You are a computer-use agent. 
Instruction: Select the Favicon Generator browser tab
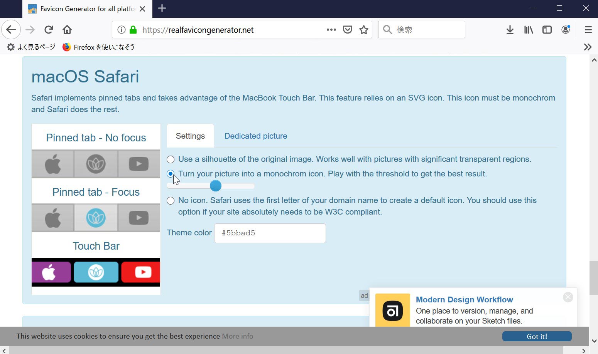[88, 9]
